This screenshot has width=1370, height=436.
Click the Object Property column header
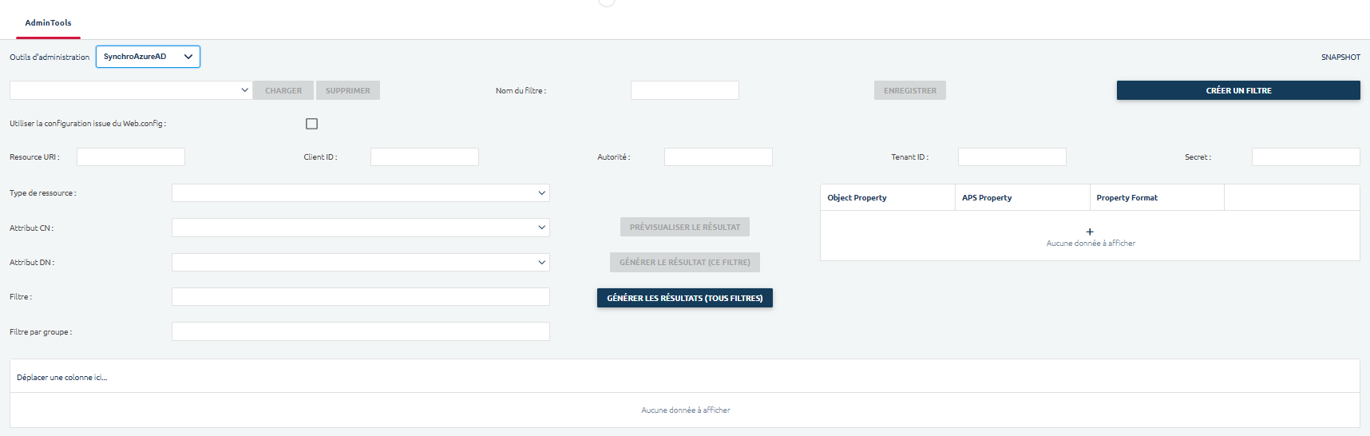click(x=857, y=198)
